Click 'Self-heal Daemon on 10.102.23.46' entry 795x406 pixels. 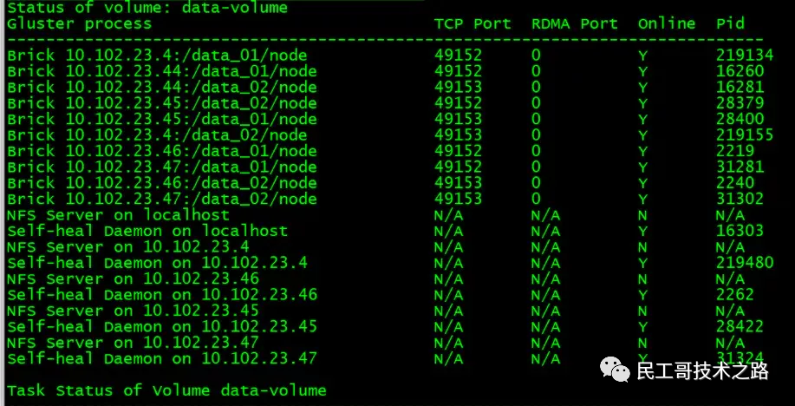(162, 295)
